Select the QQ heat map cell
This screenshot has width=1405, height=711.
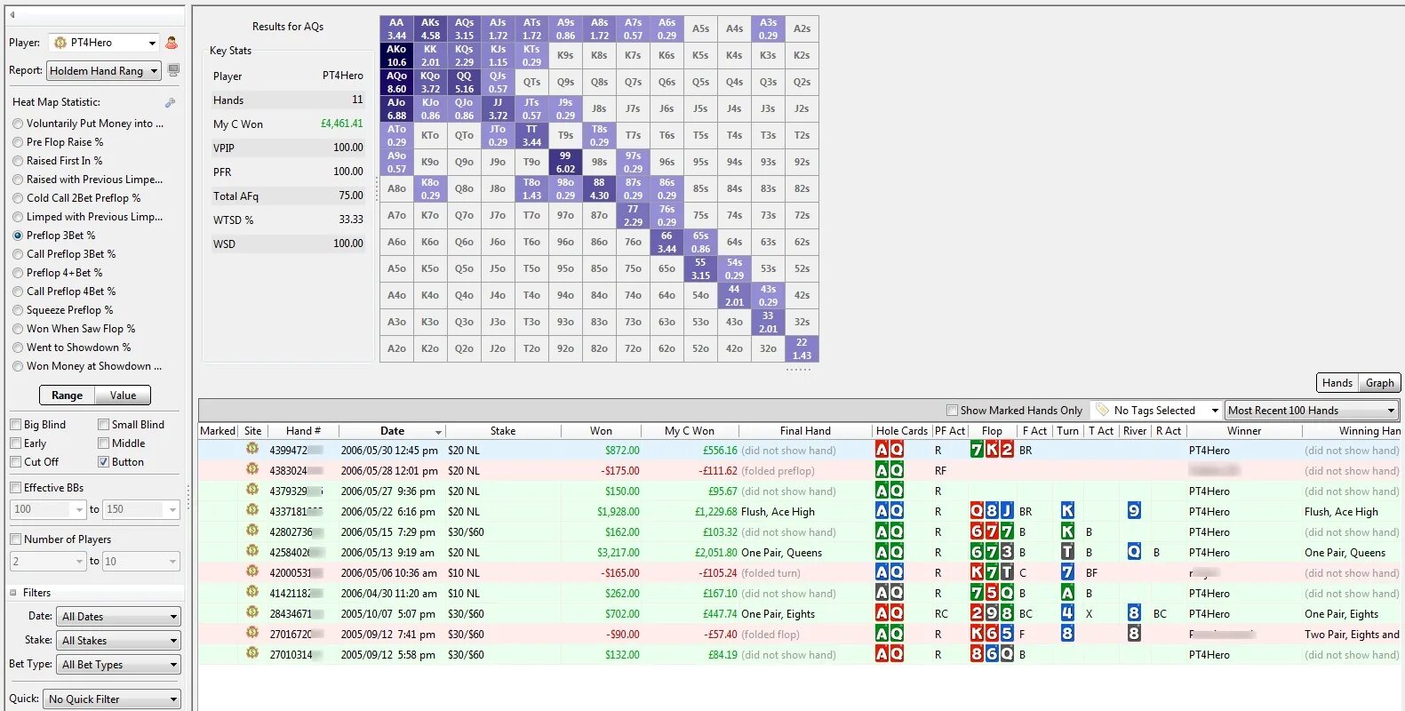[x=464, y=82]
